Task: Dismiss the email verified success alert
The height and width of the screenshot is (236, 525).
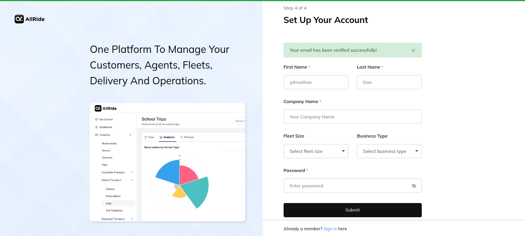Action: 413,51
